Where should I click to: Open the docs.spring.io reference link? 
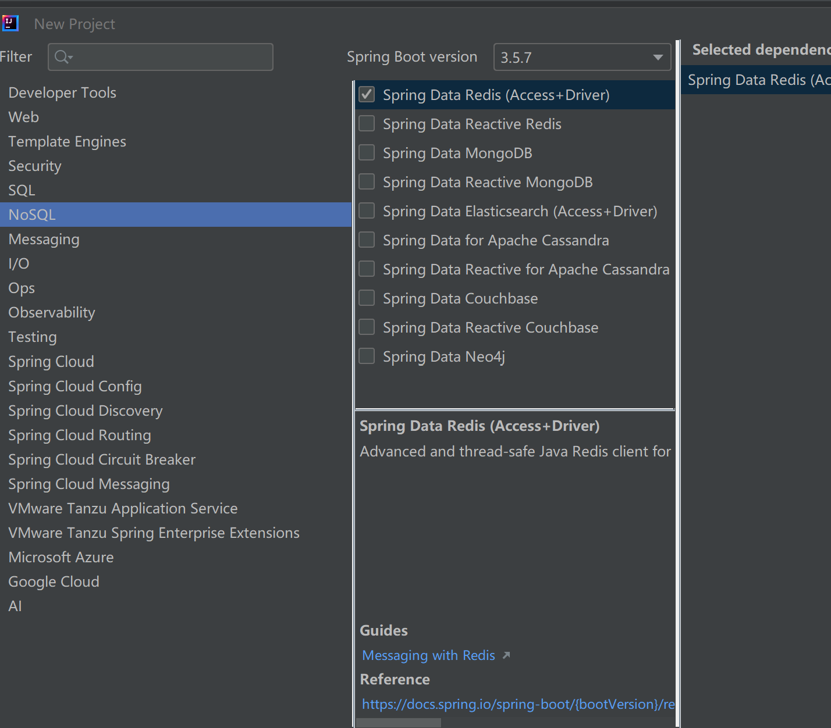[x=518, y=704]
